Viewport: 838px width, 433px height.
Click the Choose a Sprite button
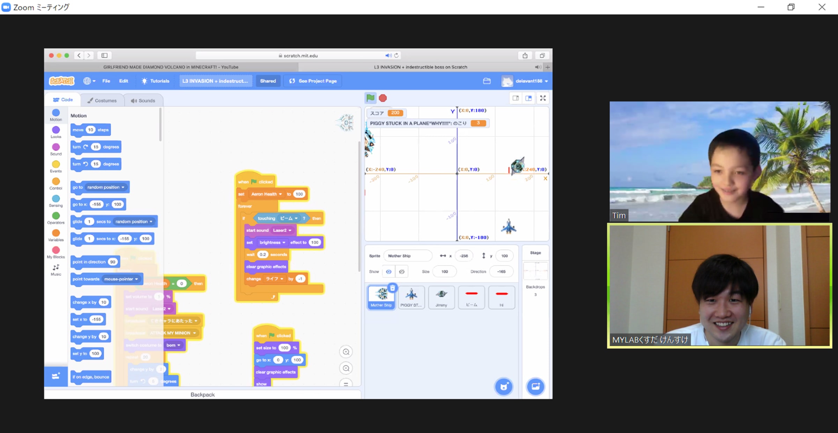click(503, 387)
